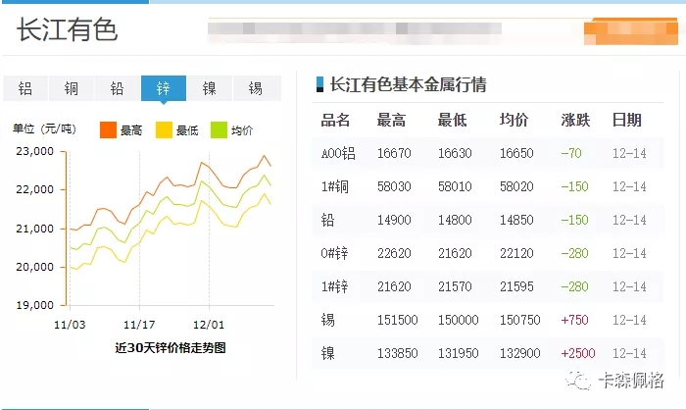Click the 铅 row name in table
Viewport: 686px width, 410px height.
point(327,220)
